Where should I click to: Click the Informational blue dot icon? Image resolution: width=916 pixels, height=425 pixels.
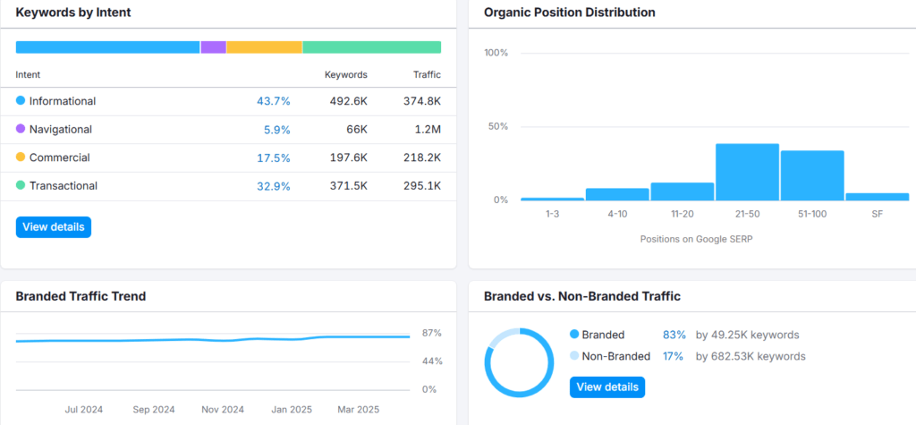point(21,100)
